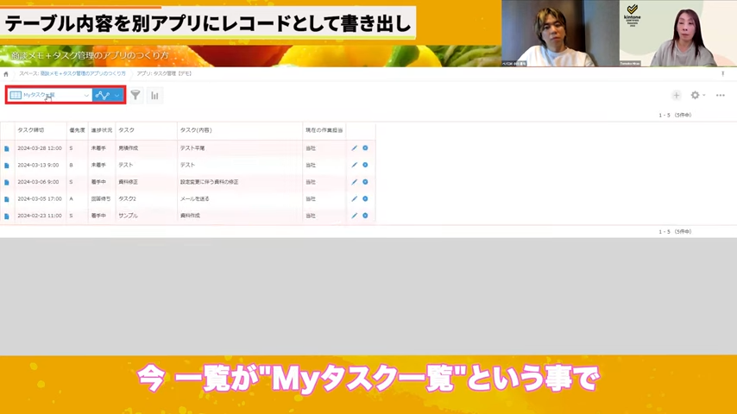Delete the タスク2 record with circle icon
The image size is (737, 414).
(365, 198)
